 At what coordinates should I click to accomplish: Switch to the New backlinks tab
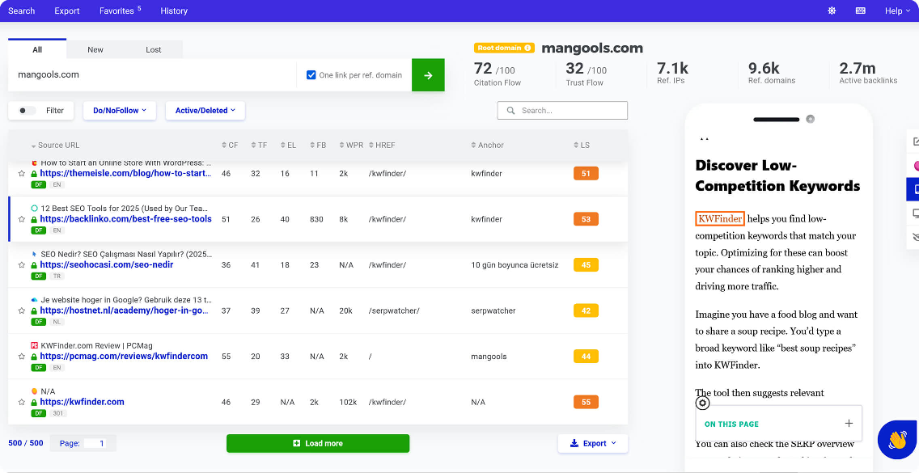[95, 50]
